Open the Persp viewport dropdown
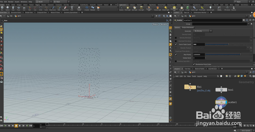This screenshot has height=132, width=255. click(x=155, y=24)
